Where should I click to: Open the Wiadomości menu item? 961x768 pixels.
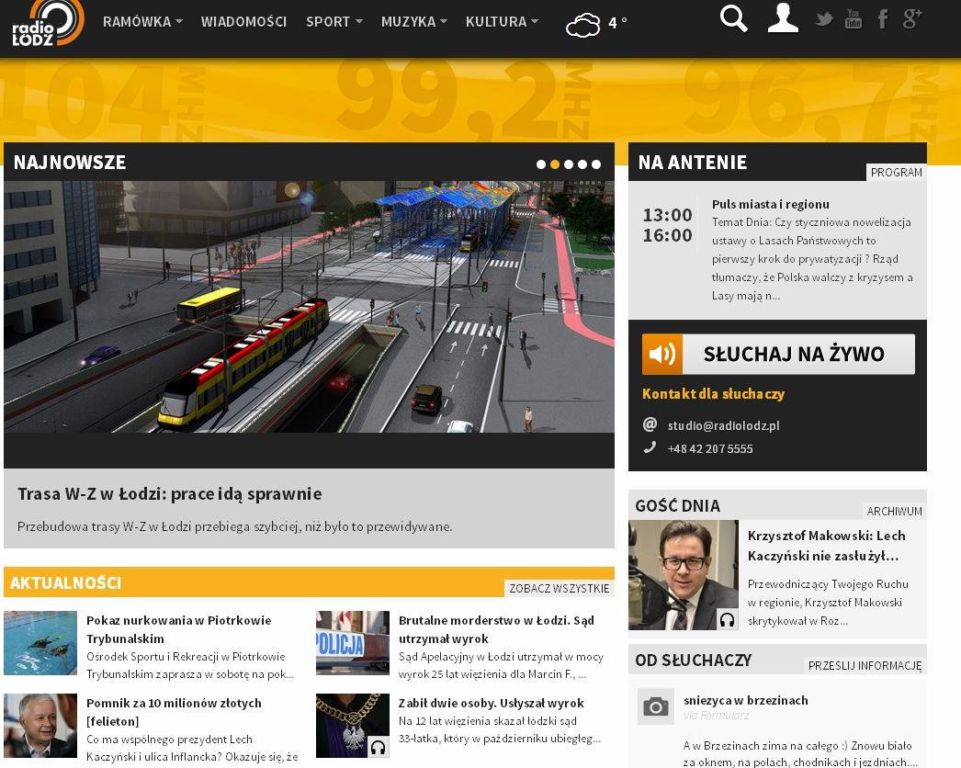tap(243, 21)
